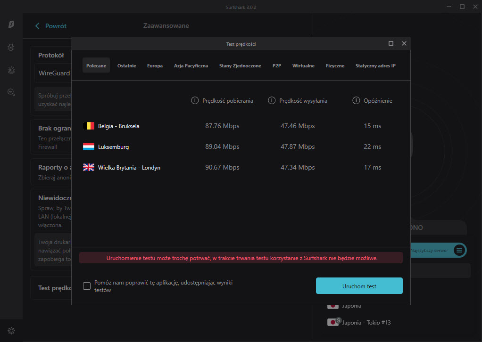Screen dimensions: 482x342
Task: Select the Wielka Brytania - Londyn row
Action: click(241, 167)
